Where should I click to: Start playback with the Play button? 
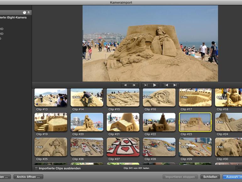154,85
